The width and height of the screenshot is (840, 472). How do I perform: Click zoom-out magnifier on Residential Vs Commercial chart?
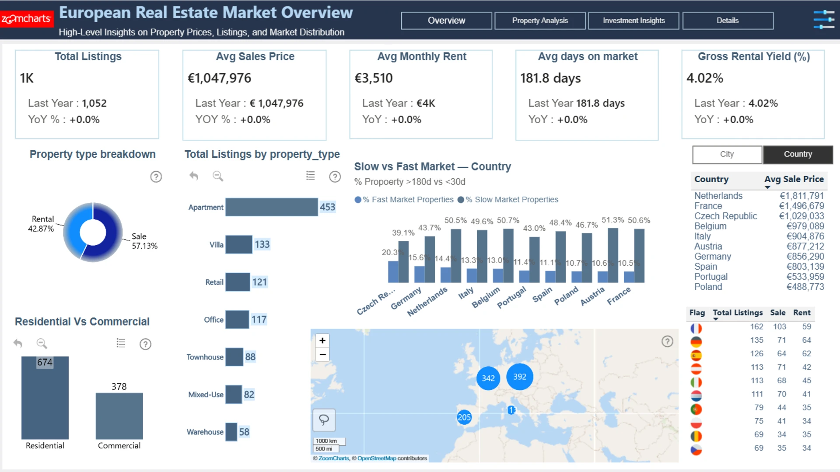[42, 344]
